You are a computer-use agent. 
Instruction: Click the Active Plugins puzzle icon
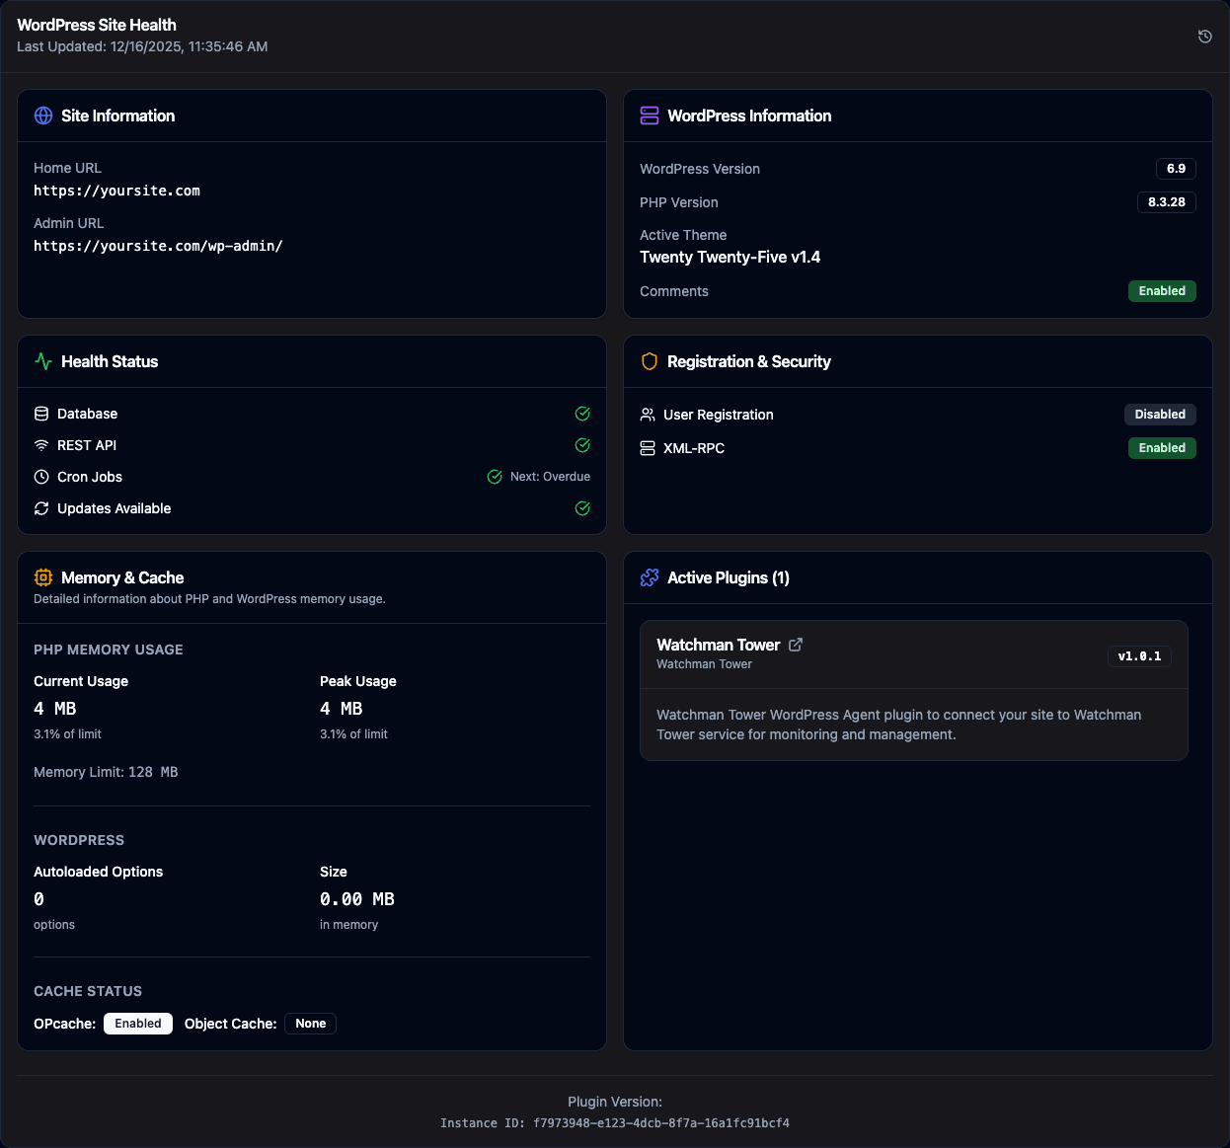point(649,577)
